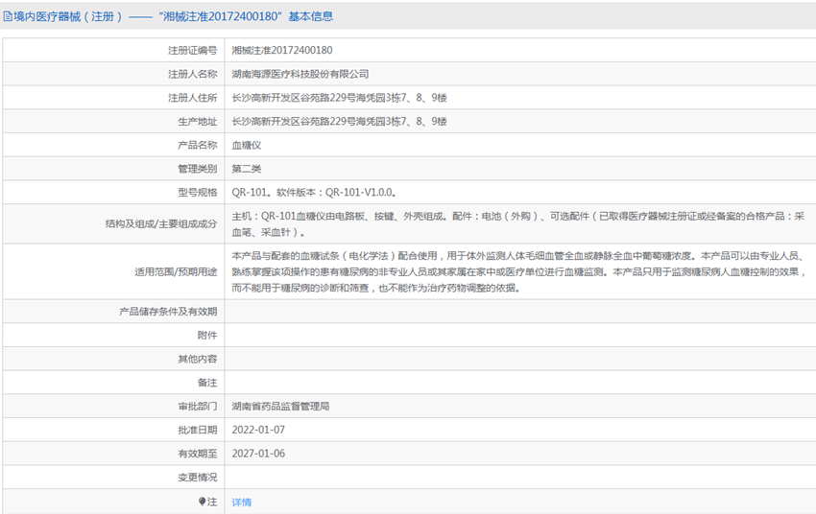Click the 结构及组成/主要组成成分 label
The height and width of the screenshot is (514, 816).
coord(161,224)
